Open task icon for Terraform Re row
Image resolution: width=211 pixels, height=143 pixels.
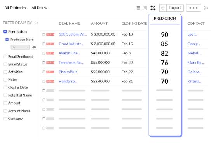(x=44, y=63)
